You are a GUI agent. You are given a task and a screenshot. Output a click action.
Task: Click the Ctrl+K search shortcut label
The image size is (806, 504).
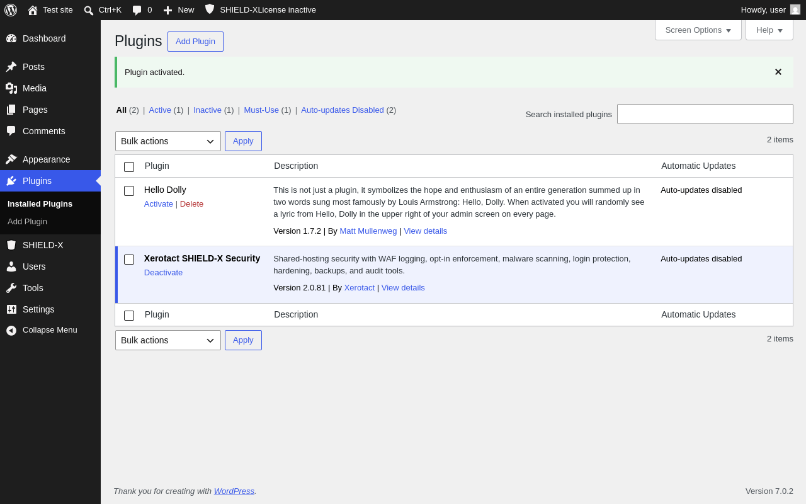[110, 10]
